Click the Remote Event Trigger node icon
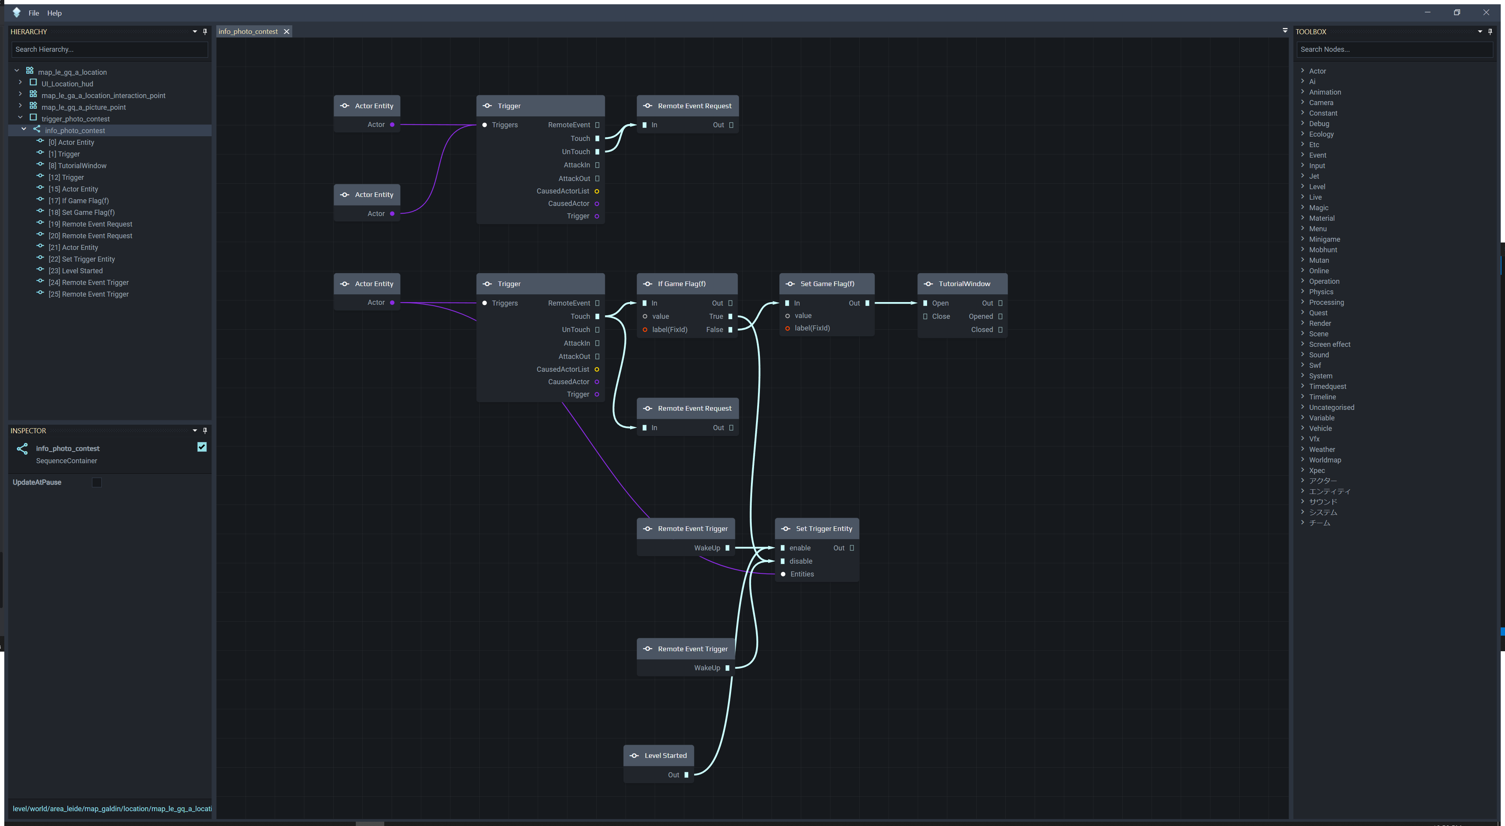This screenshot has height=826, width=1505. tap(648, 528)
